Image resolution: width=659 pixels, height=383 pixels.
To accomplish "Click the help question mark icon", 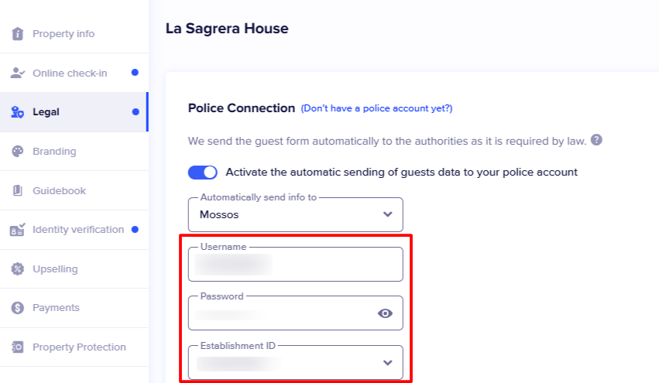I will 596,140.
